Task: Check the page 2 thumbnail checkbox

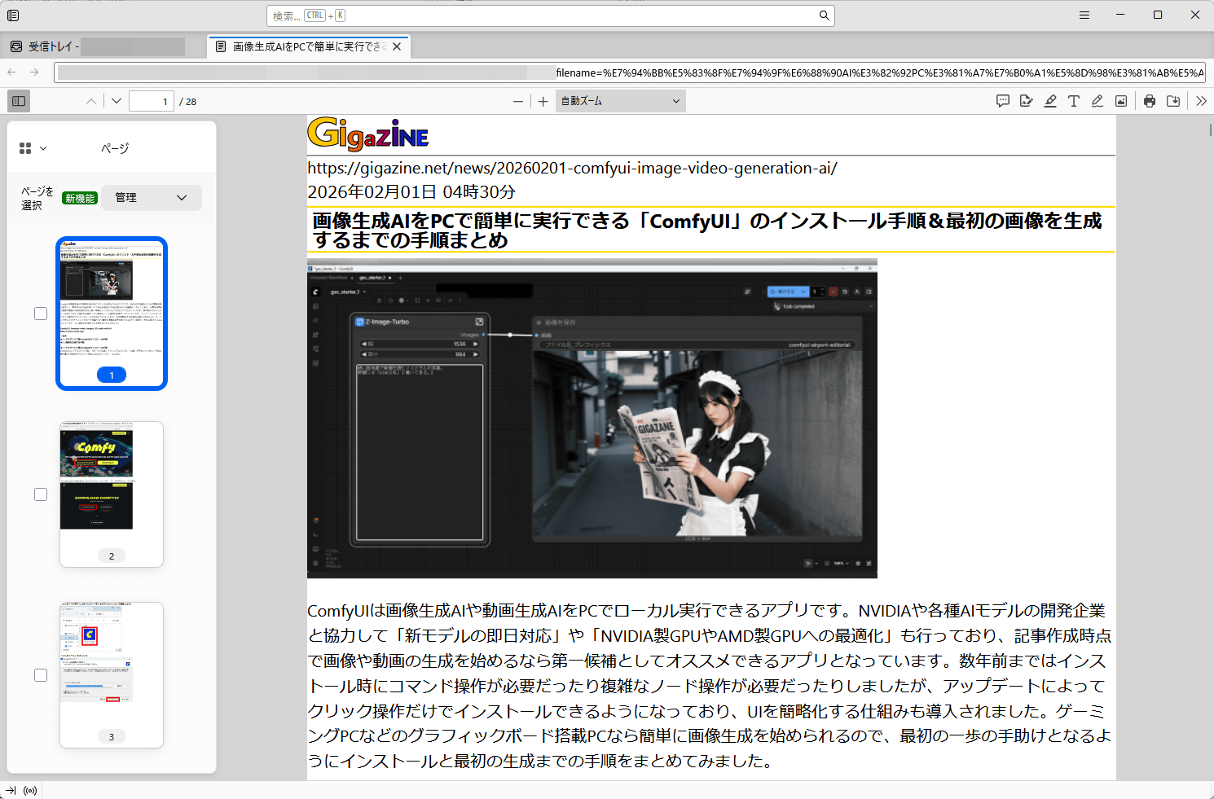Action: [41, 494]
